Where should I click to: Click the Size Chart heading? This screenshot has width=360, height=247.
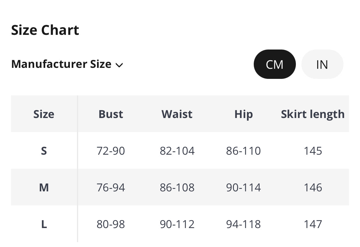[x=45, y=30]
